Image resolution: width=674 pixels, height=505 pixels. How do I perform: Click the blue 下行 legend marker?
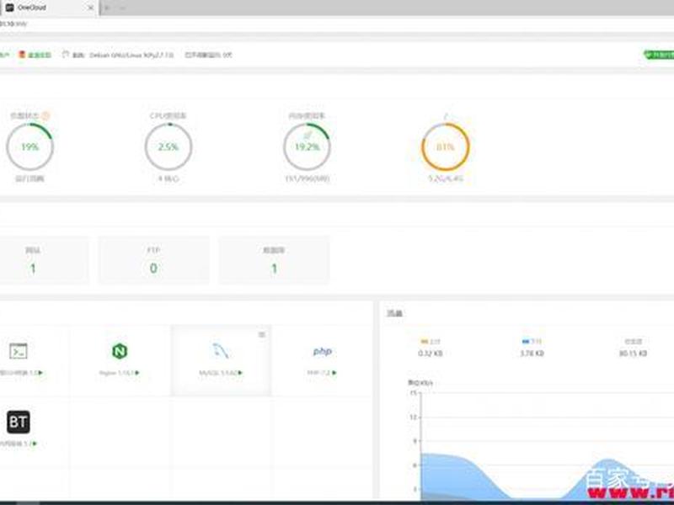tap(525, 342)
